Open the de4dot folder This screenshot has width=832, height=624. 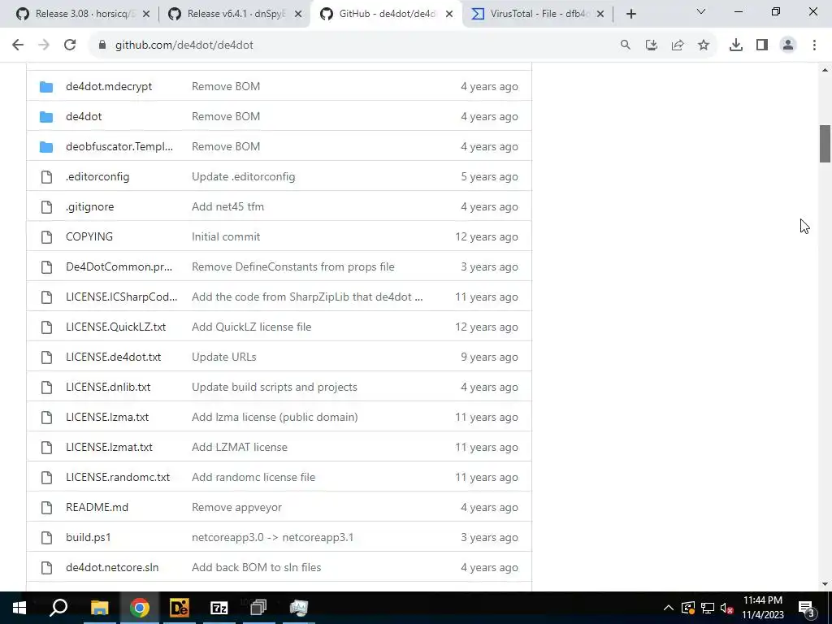click(84, 117)
